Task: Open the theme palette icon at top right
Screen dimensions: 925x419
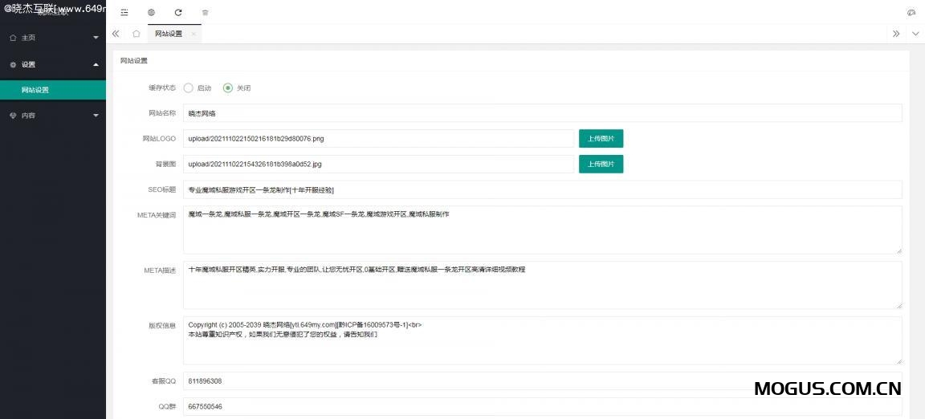Action: (x=911, y=13)
